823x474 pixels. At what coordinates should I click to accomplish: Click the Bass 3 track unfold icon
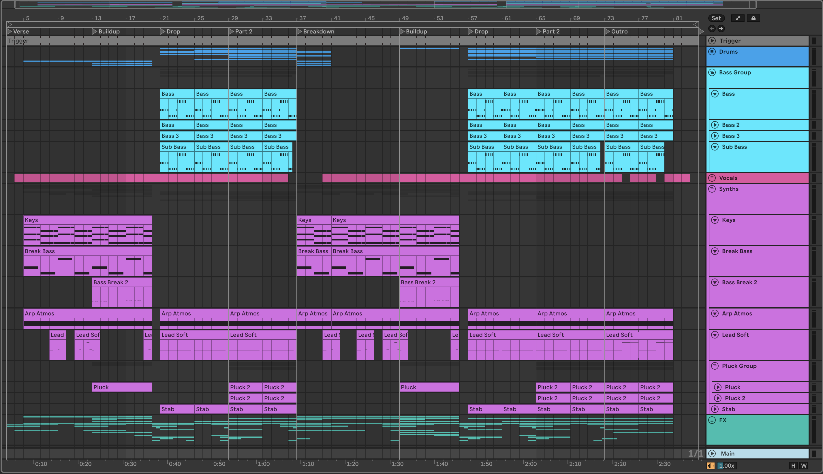point(715,136)
